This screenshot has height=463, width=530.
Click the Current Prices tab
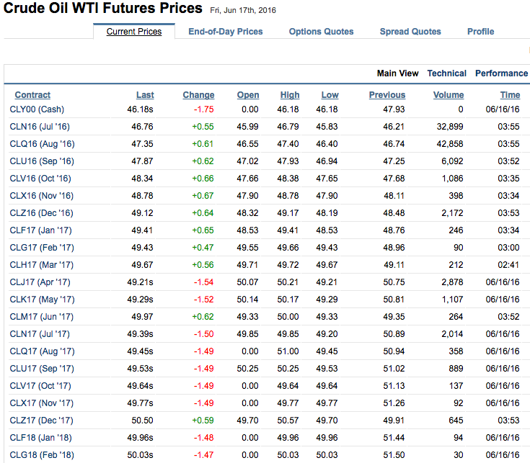[x=133, y=32]
